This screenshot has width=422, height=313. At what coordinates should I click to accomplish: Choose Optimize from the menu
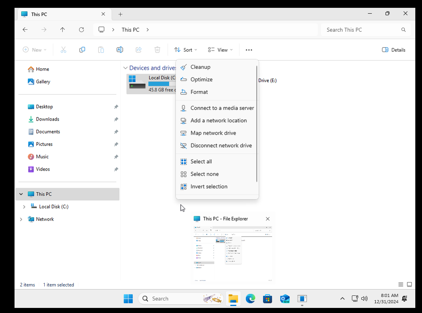[217, 79]
